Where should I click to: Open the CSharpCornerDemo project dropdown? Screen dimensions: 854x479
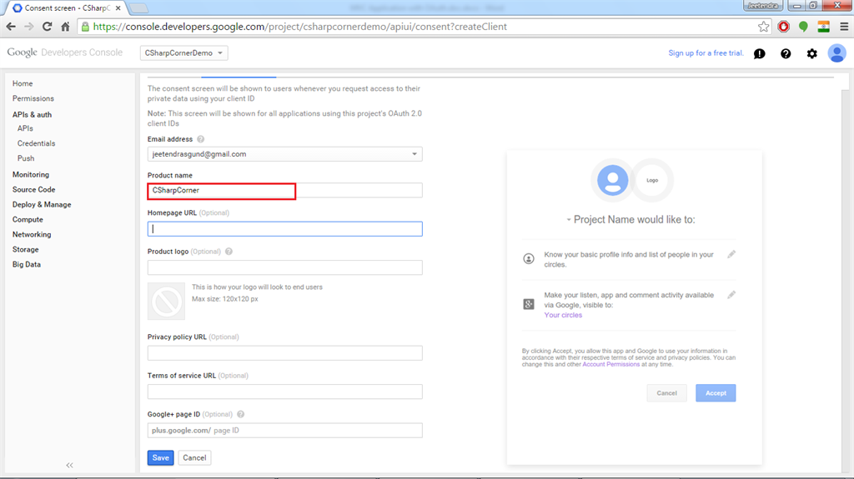click(184, 53)
